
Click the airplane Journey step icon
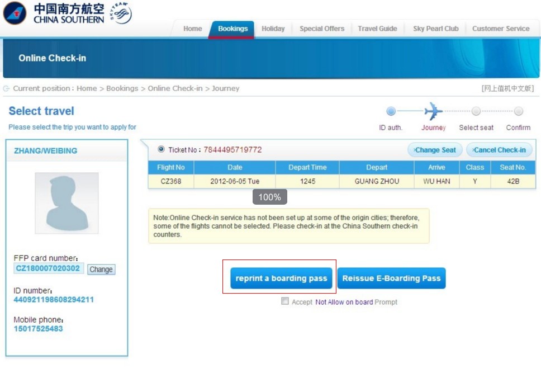coord(433,111)
